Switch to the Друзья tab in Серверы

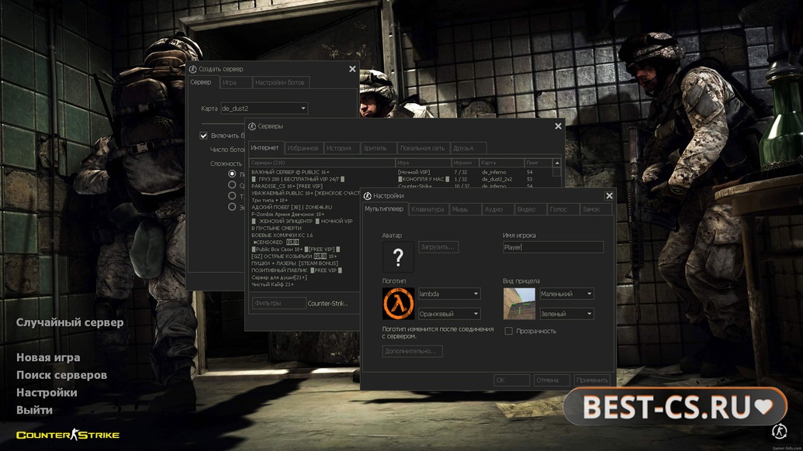point(468,148)
